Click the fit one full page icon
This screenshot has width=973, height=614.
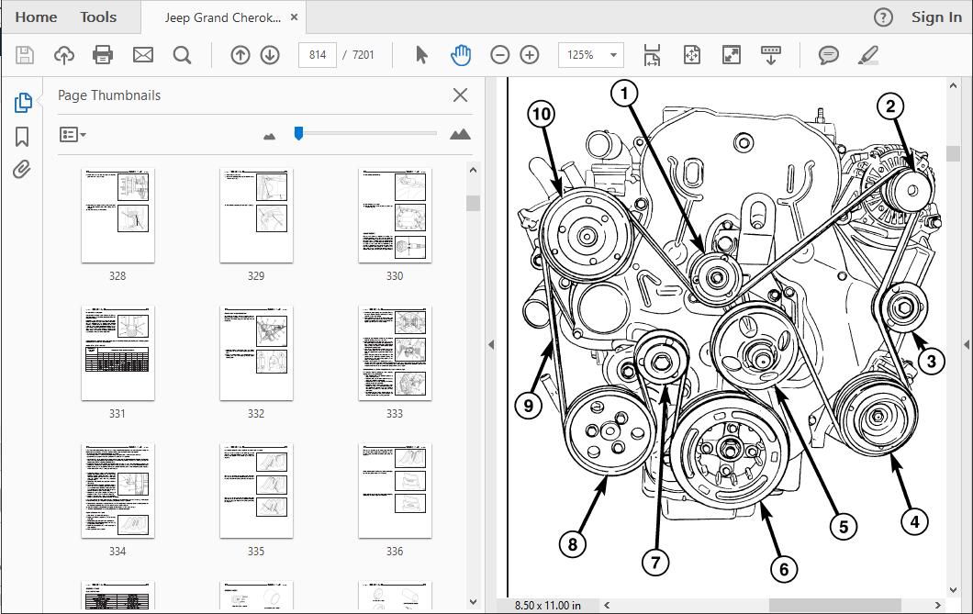coord(691,55)
